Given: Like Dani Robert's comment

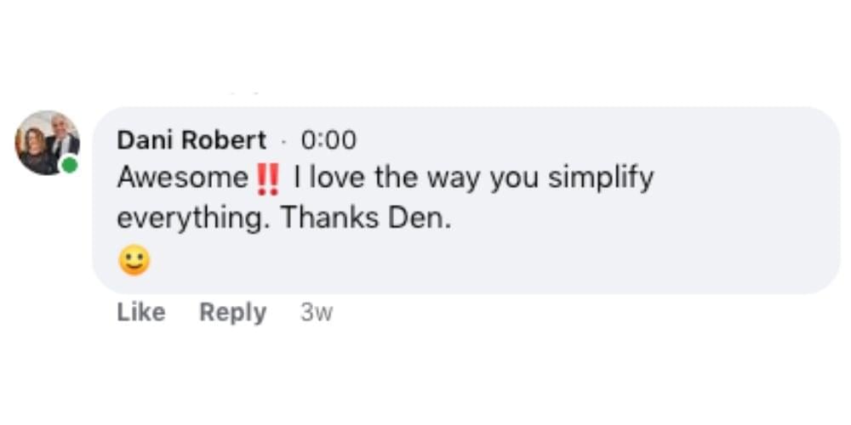Looking at the screenshot, I should click(140, 313).
